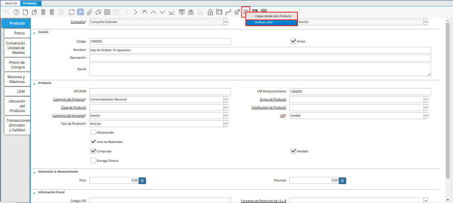Toggle the Comprado checkbox
This screenshot has height=203, width=453.
[x=93, y=151]
